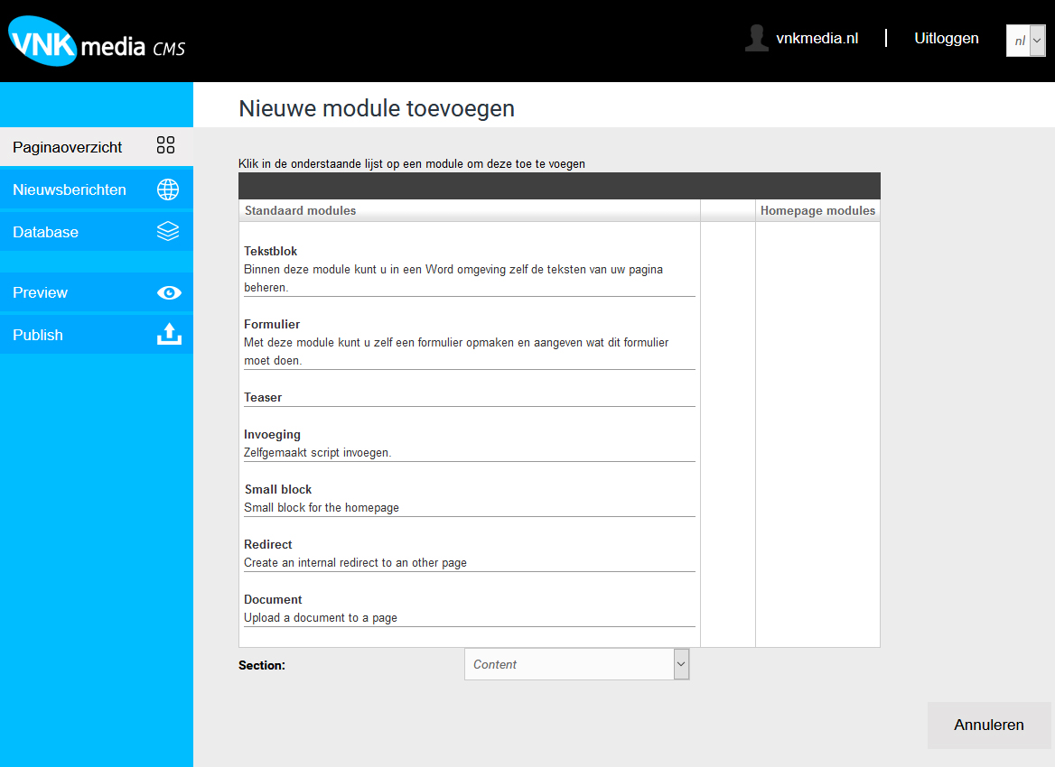The height and width of the screenshot is (767, 1055).
Task: Click the Uitloggen link
Action: (x=946, y=38)
